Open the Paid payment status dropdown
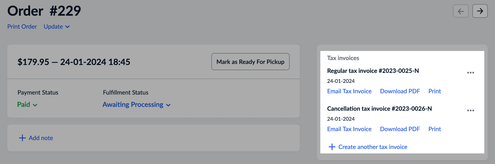Viewport: 495px width, 164px height. point(27,105)
